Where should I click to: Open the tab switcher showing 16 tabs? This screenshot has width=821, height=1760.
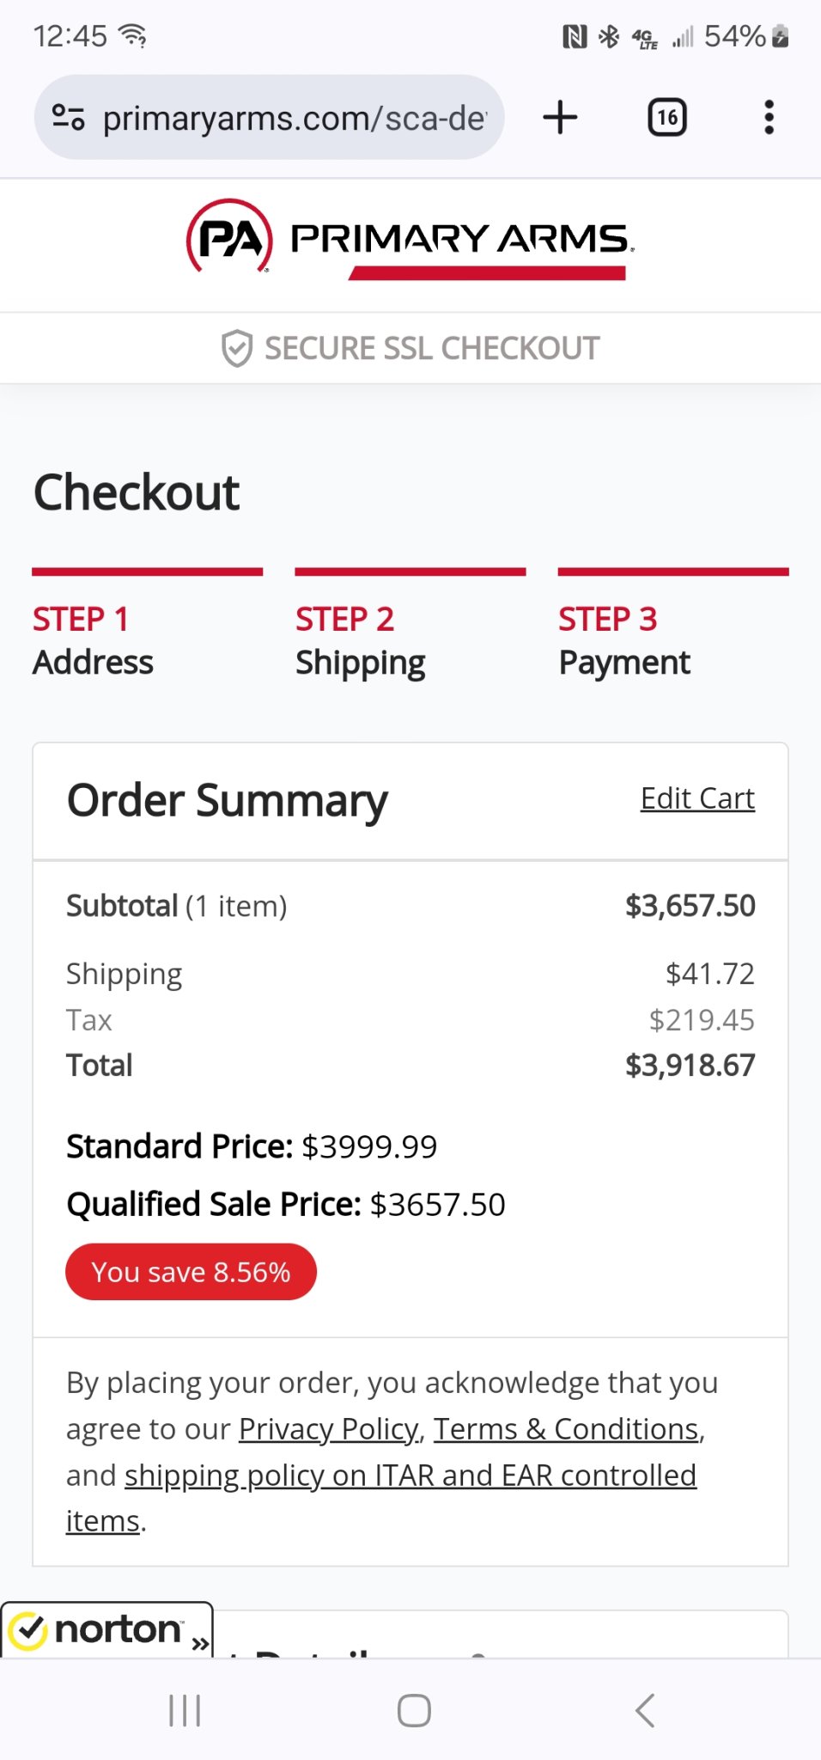click(x=667, y=117)
